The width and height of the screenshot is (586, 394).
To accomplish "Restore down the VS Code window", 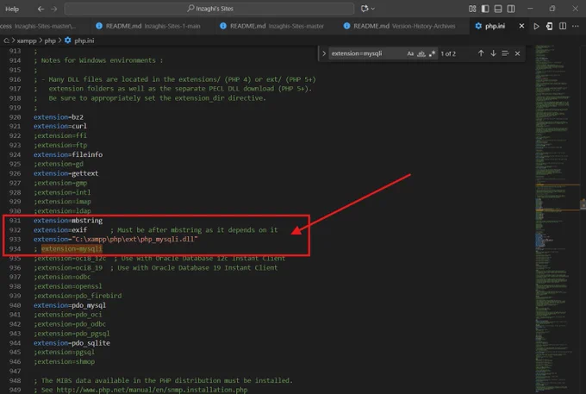I will [x=552, y=9].
